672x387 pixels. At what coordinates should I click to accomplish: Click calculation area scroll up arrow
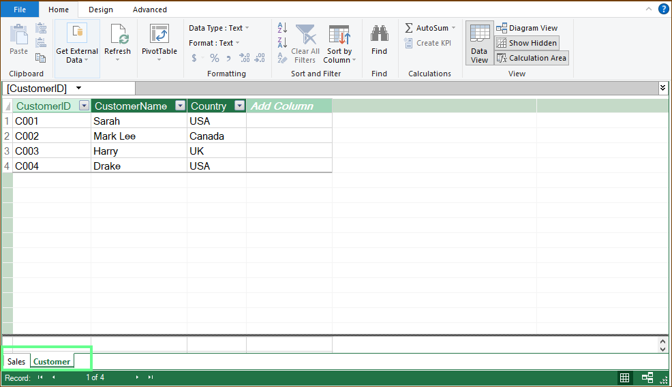pos(662,341)
